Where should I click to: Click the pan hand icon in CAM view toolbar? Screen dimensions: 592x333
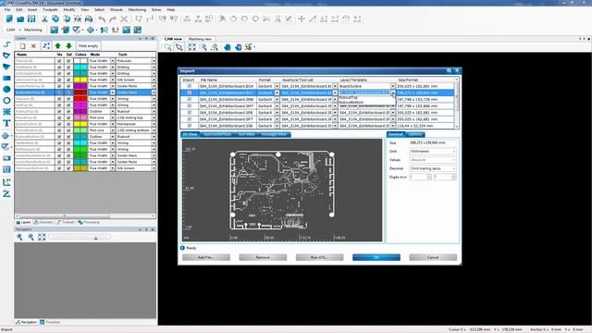(x=227, y=47)
